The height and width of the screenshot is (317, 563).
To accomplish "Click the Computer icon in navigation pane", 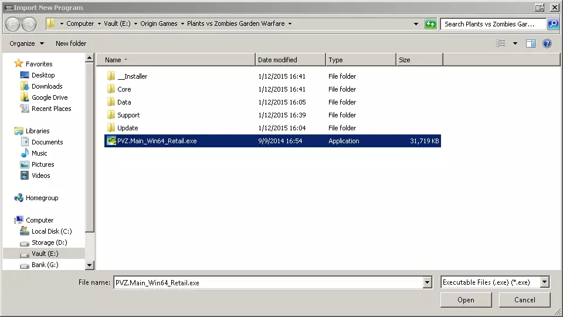I will pyautogui.click(x=18, y=220).
